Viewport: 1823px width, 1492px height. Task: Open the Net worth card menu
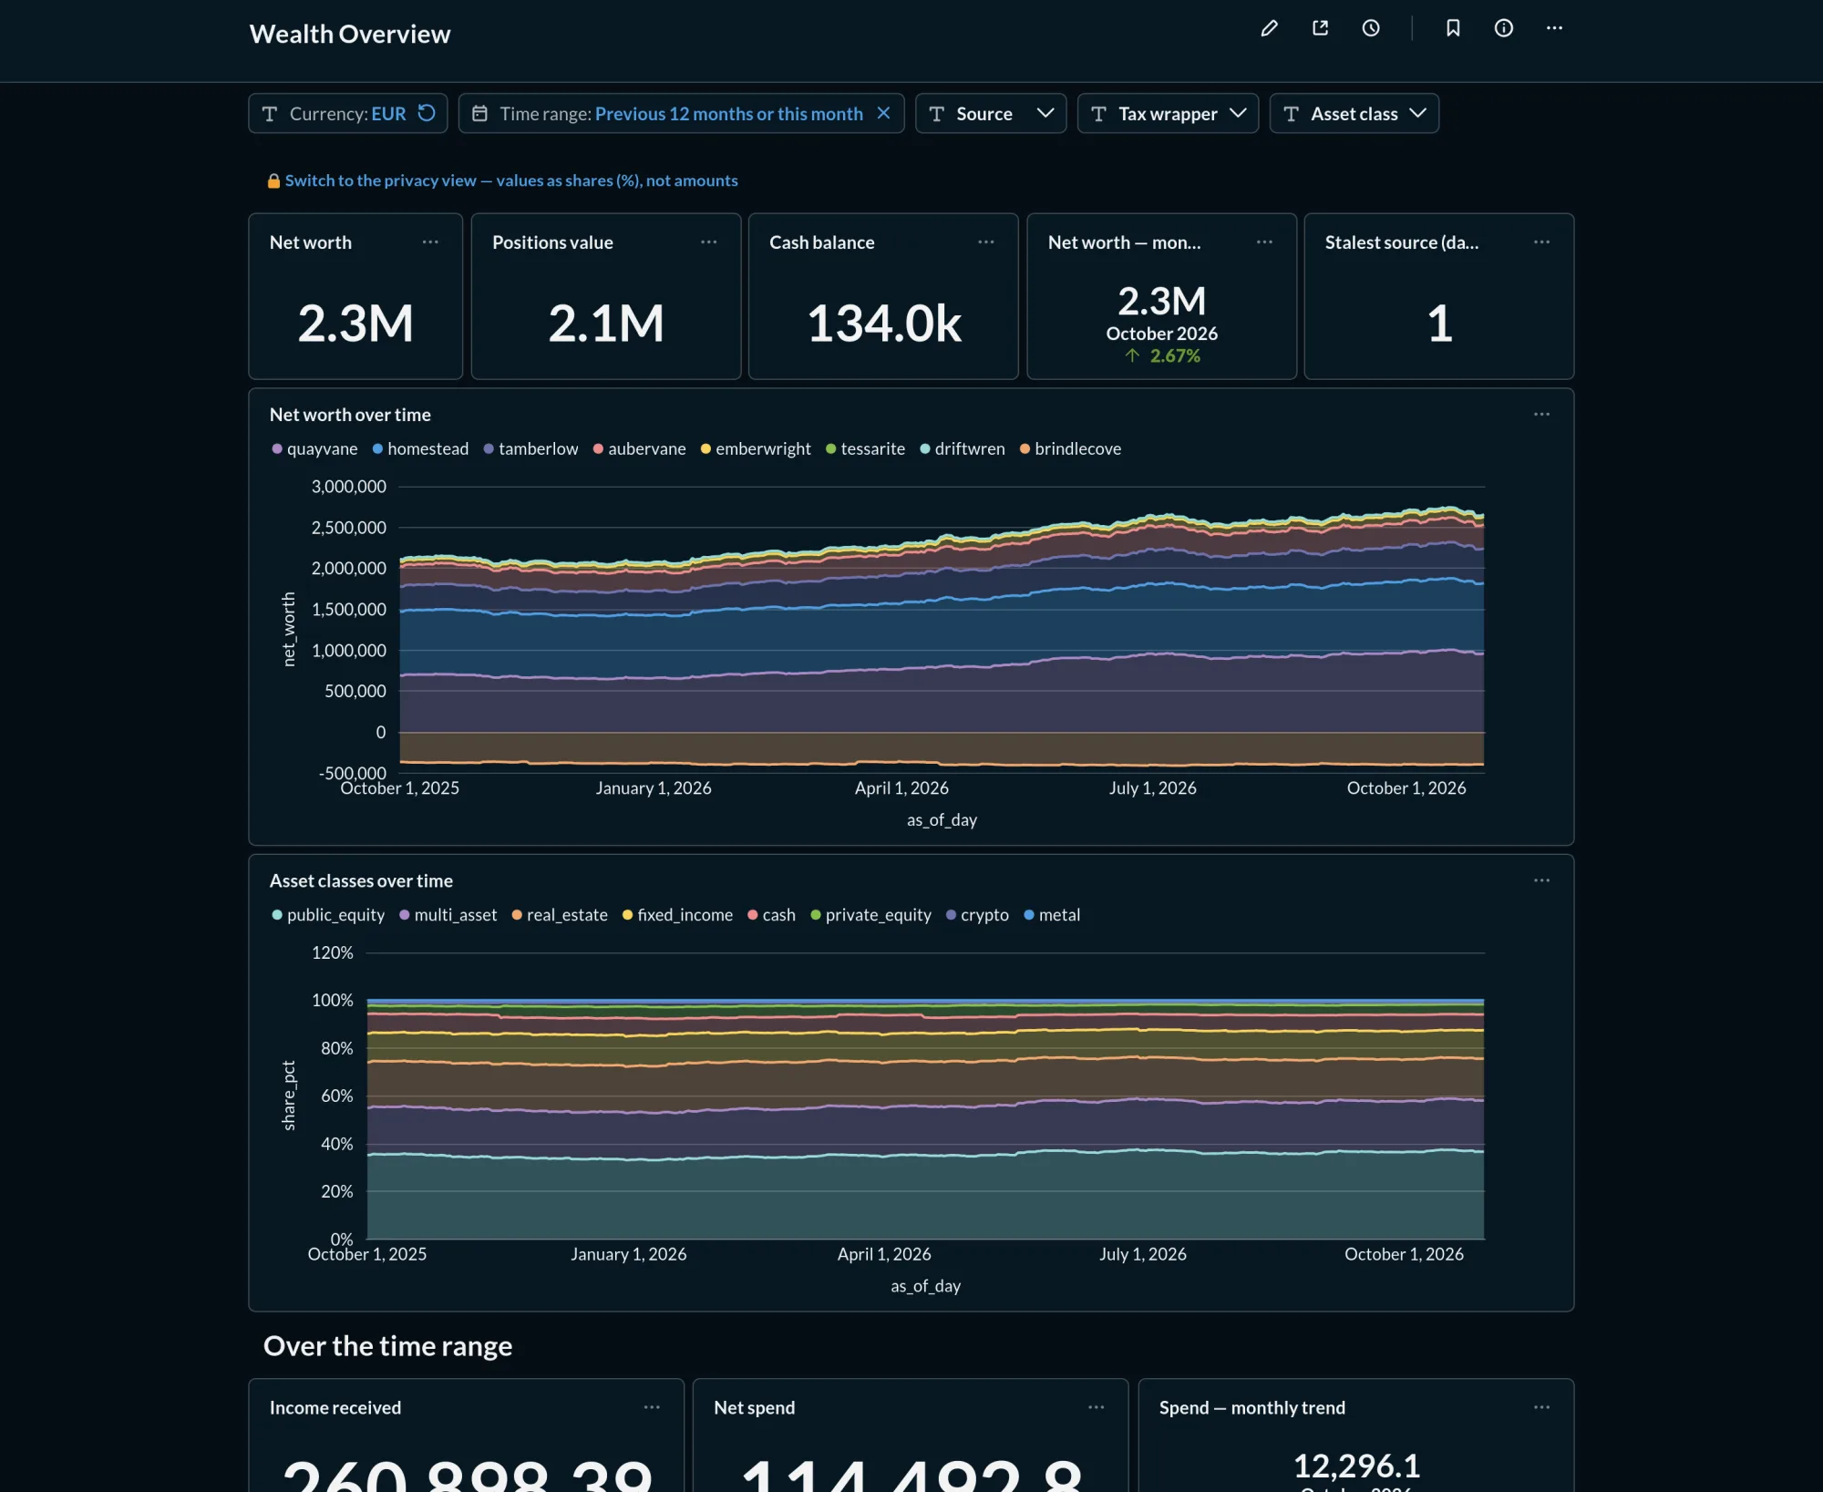(430, 242)
